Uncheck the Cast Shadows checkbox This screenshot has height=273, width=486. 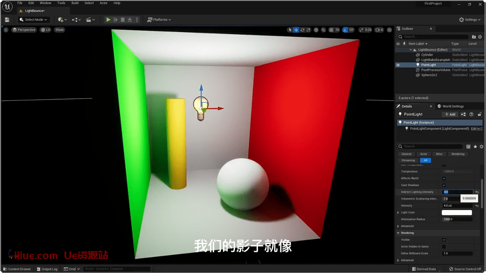pyautogui.click(x=444, y=185)
